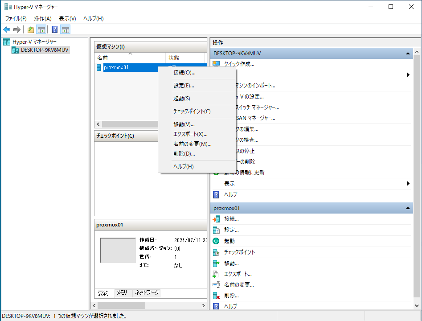
Task: Switch to the ネットワーク tab
Action: (x=147, y=293)
